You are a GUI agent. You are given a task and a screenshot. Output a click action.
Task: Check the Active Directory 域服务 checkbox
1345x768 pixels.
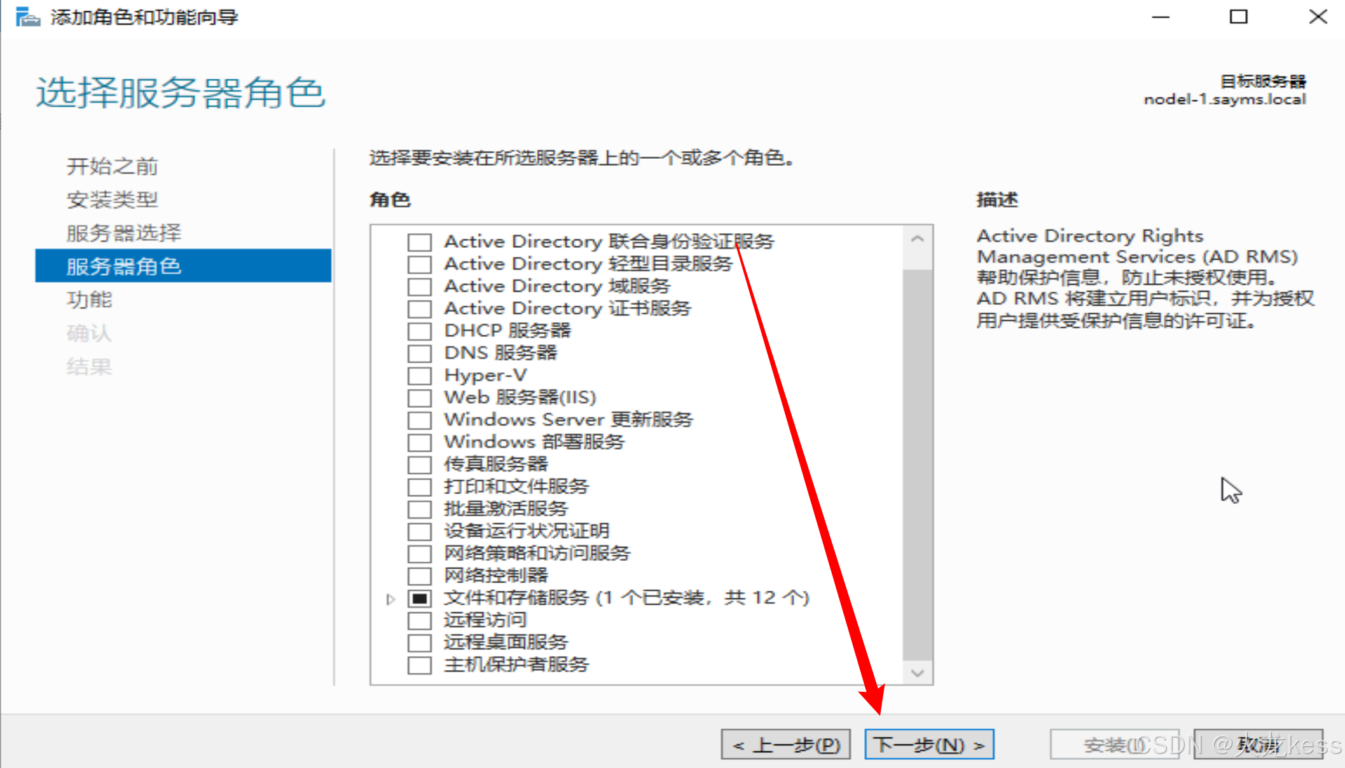(x=419, y=286)
